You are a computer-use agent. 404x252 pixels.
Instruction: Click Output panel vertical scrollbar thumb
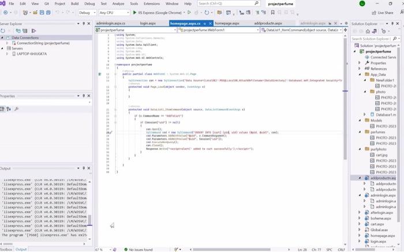[89, 220]
